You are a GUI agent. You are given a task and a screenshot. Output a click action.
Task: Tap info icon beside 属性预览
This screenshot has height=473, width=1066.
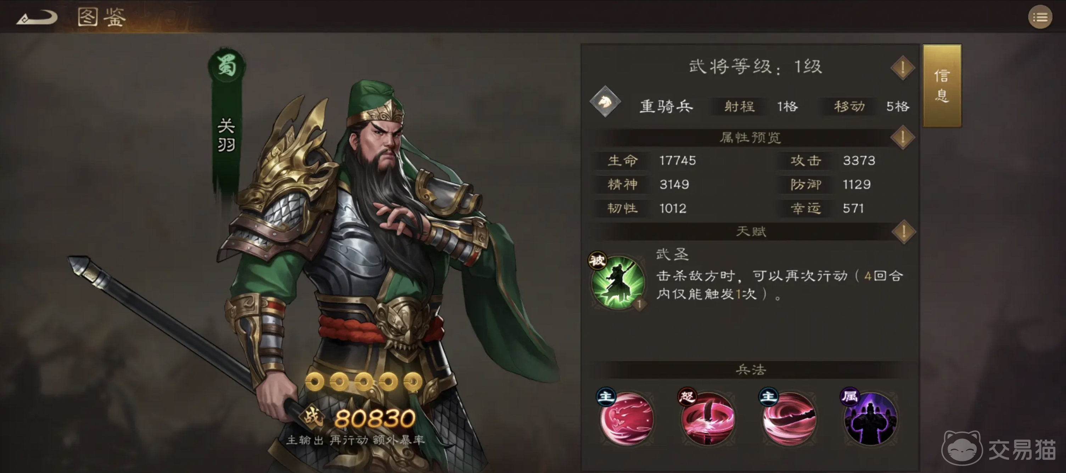click(x=903, y=138)
